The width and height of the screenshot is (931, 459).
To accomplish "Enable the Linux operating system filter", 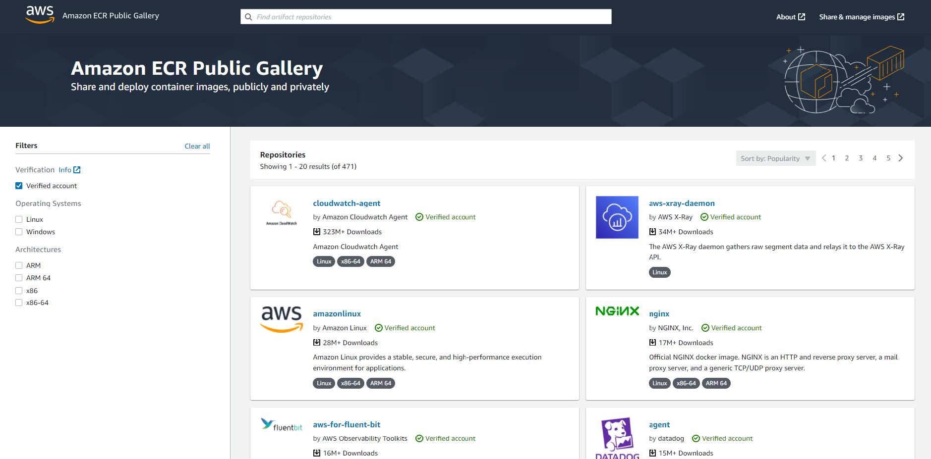I will (19, 219).
